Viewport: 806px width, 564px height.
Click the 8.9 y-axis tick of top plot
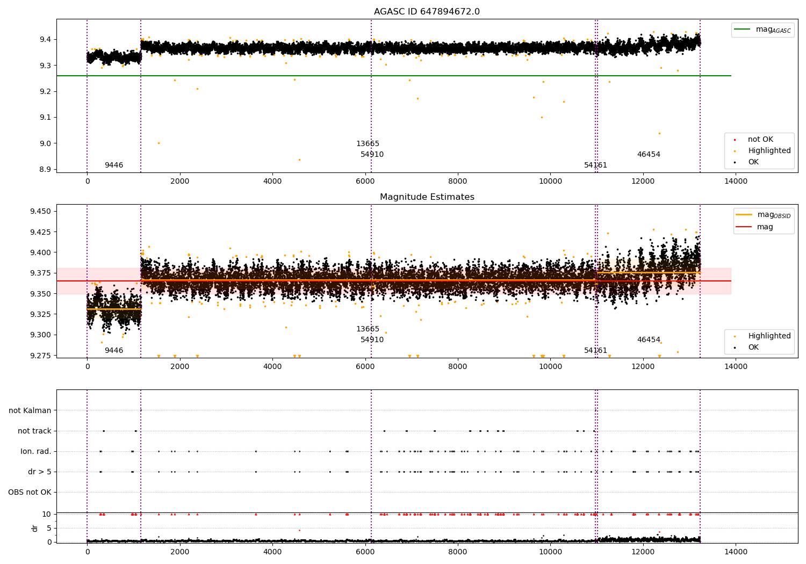tap(45, 169)
